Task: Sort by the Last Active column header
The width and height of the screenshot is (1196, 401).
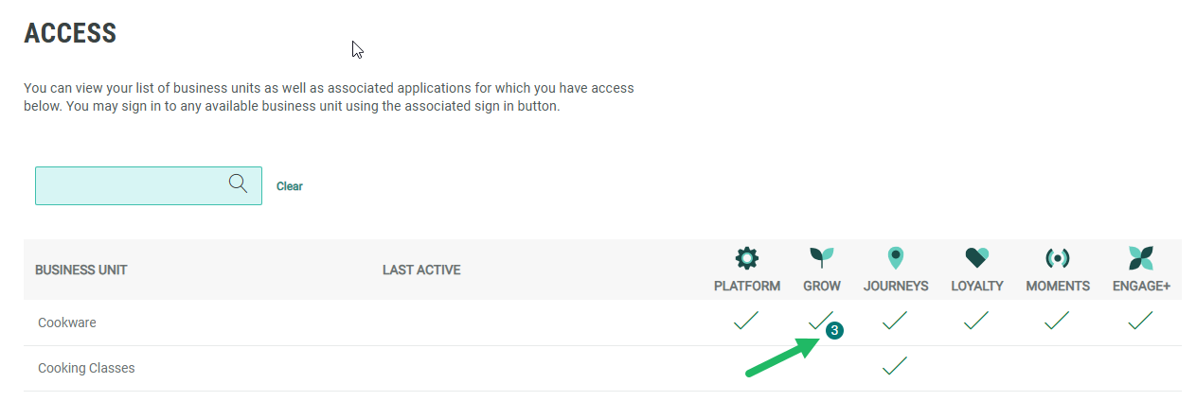Action: click(421, 270)
